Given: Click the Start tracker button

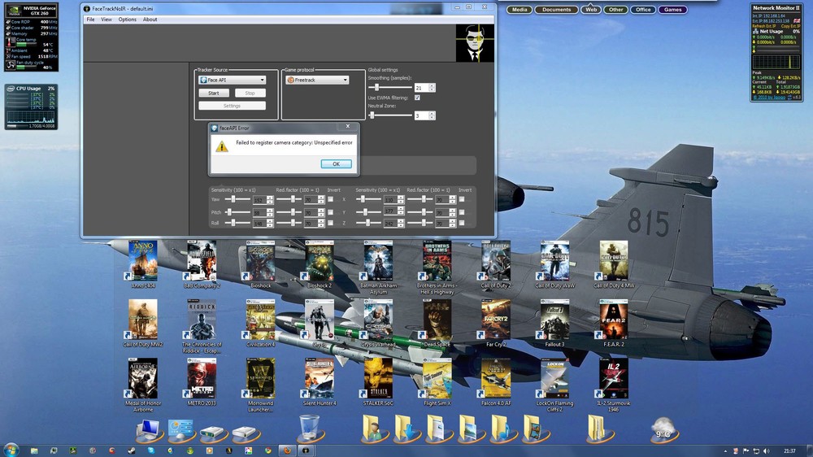Looking at the screenshot, I should pyautogui.click(x=214, y=93).
